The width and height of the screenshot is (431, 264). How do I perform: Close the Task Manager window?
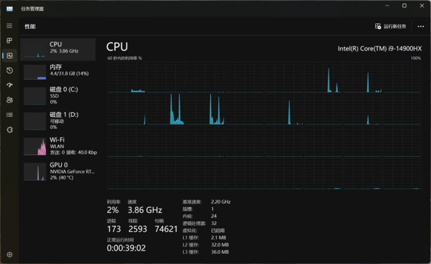(422, 6)
